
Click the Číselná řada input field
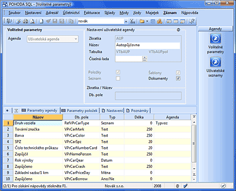pyautogui.click(x=129, y=59)
